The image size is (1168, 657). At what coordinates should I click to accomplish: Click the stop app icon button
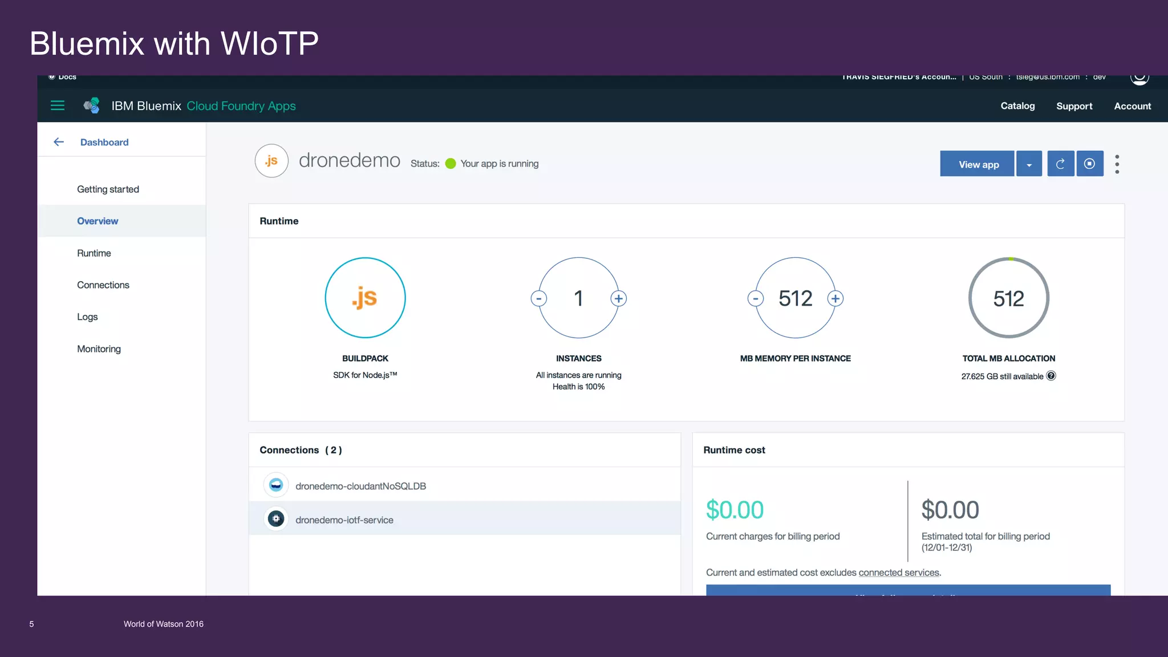[1089, 164]
